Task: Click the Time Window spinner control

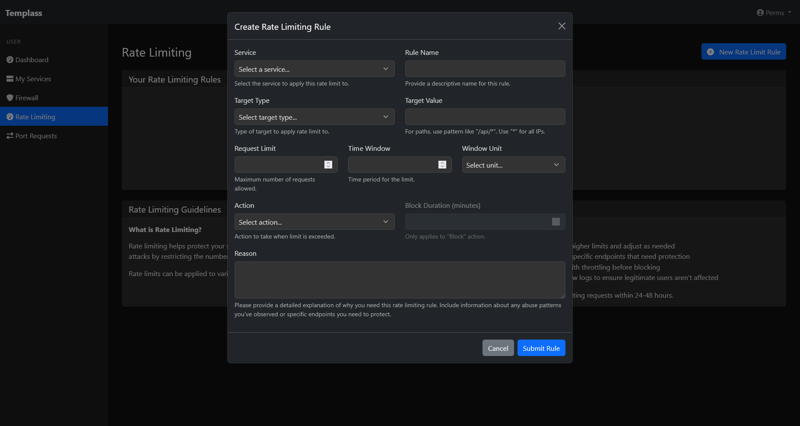Action: point(442,165)
